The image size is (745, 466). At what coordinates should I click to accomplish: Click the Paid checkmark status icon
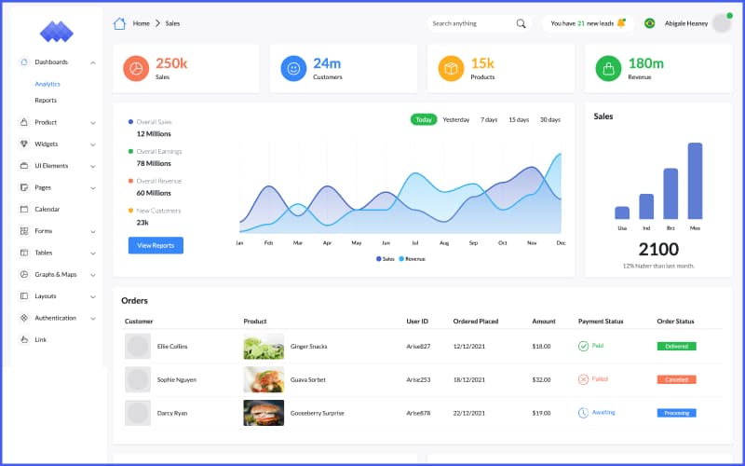[584, 346]
